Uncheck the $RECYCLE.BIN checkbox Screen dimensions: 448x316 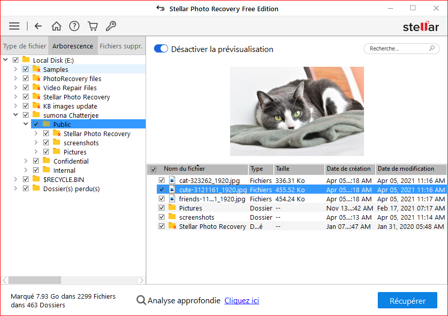point(26,179)
